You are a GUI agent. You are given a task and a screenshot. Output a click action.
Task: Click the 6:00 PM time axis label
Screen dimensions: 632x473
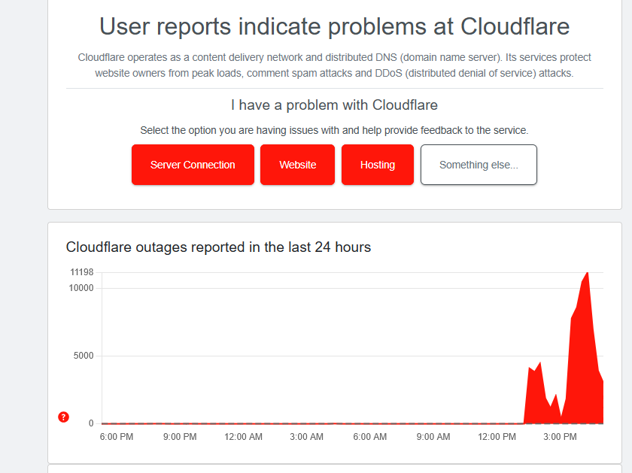point(117,437)
